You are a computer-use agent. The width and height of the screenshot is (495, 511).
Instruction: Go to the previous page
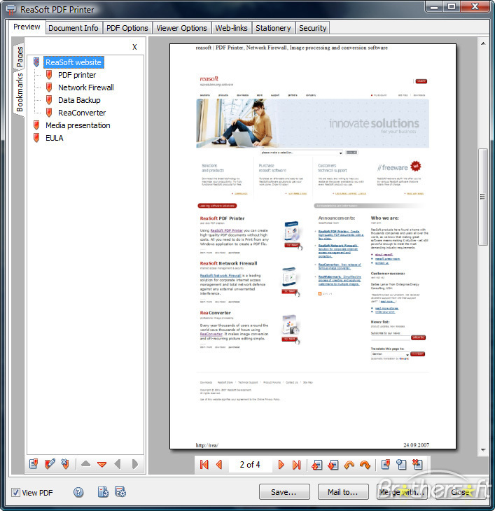click(x=219, y=464)
